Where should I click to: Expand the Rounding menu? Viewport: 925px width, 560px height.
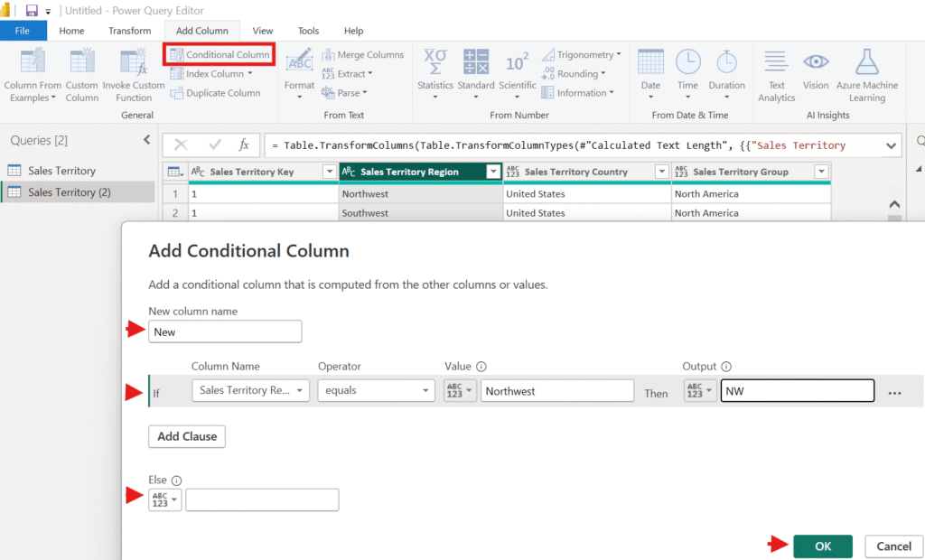coord(574,74)
